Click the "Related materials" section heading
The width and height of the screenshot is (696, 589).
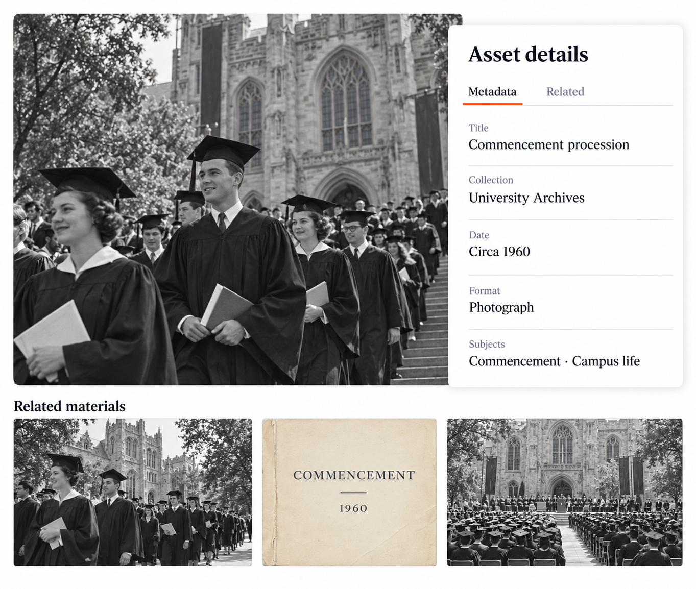(69, 406)
